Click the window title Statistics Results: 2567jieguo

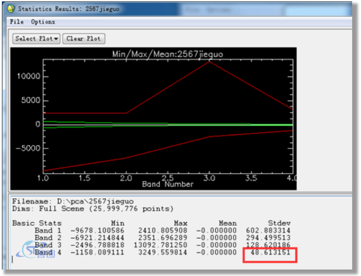pos(68,9)
